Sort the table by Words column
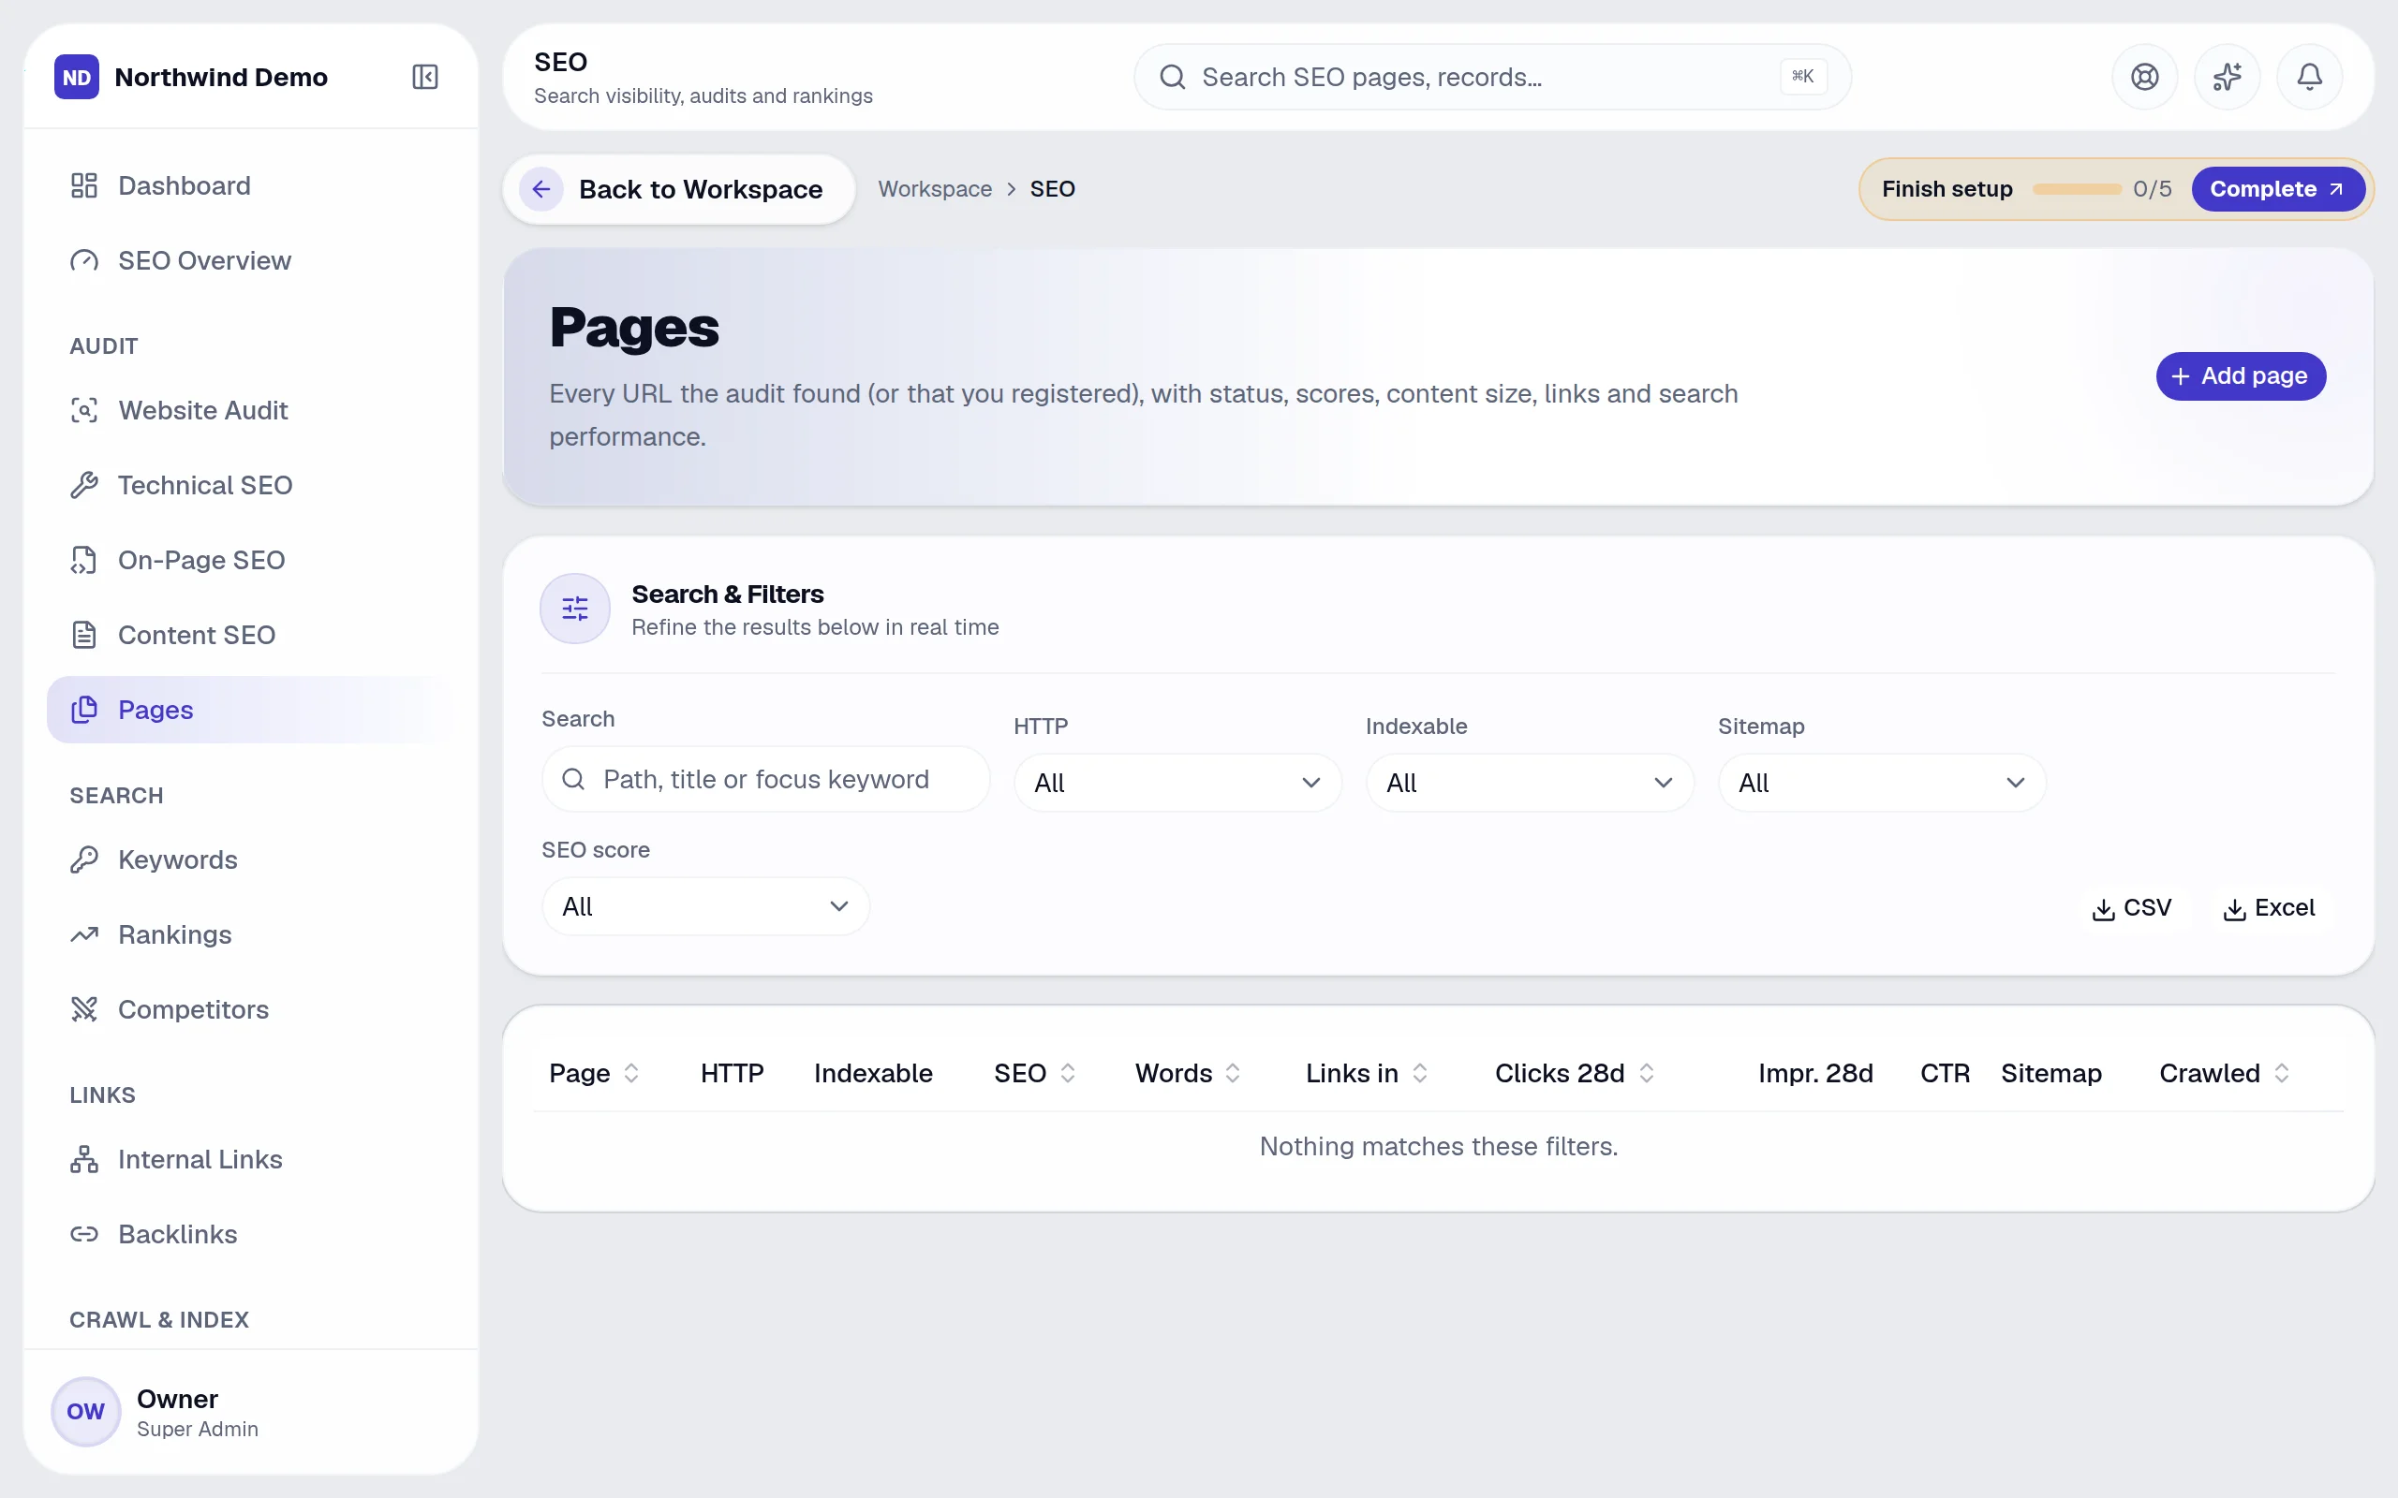The width and height of the screenshot is (2398, 1498). (x=1187, y=1073)
